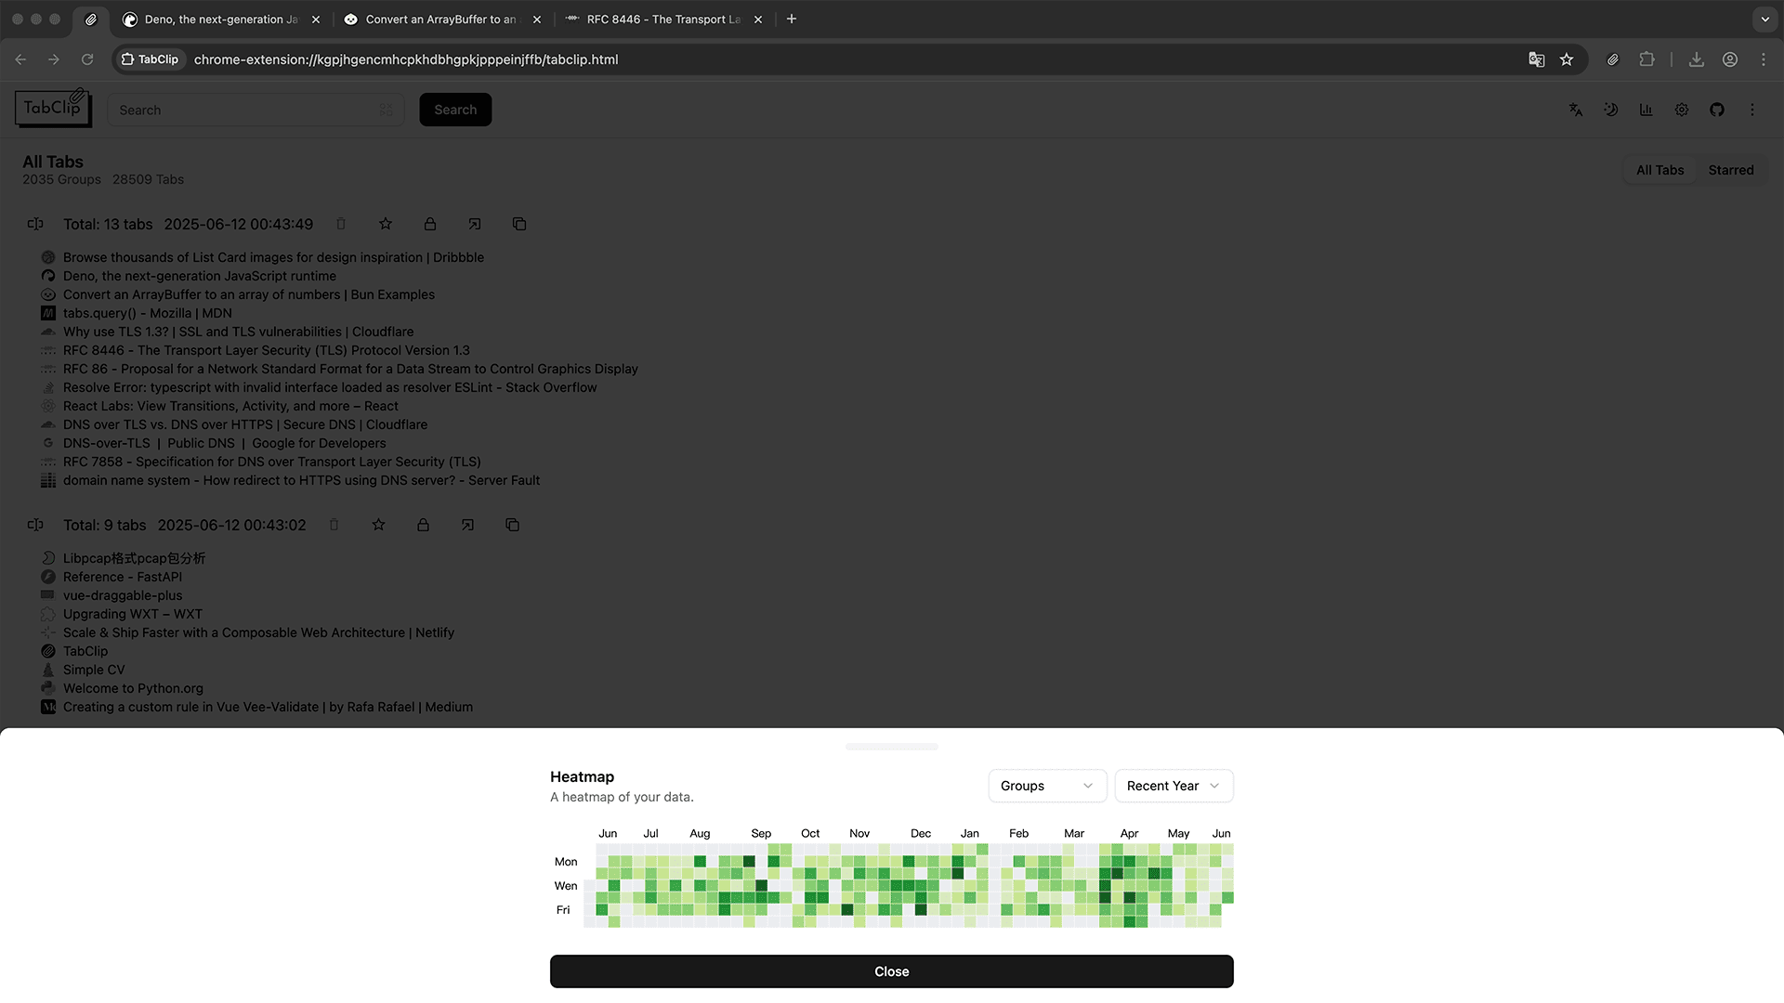Viewport: 1784px width, 1003px height.
Task: Open the language translation icon in TabClip toolbar
Action: pyautogui.click(x=1575, y=110)
